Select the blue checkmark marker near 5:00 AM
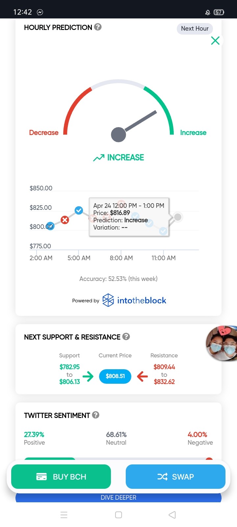The width and height of the screenshot is (237, 527). click(x=79, y=210)
